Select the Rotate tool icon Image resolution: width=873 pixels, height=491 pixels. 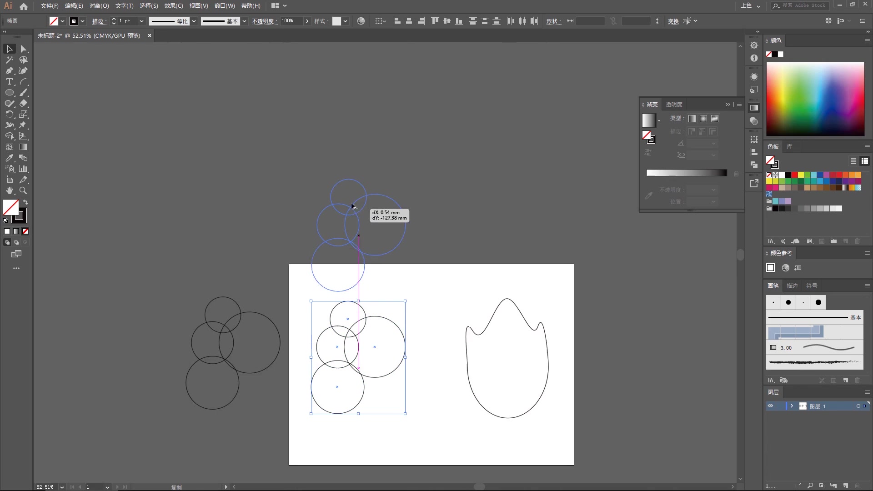point(10,114)
